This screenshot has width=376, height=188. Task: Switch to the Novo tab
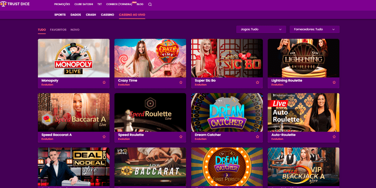75,30
